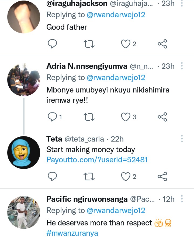Like the 'Good father' tweet
The height and width of the screenshot is (237, 194).
pos(126,44)
